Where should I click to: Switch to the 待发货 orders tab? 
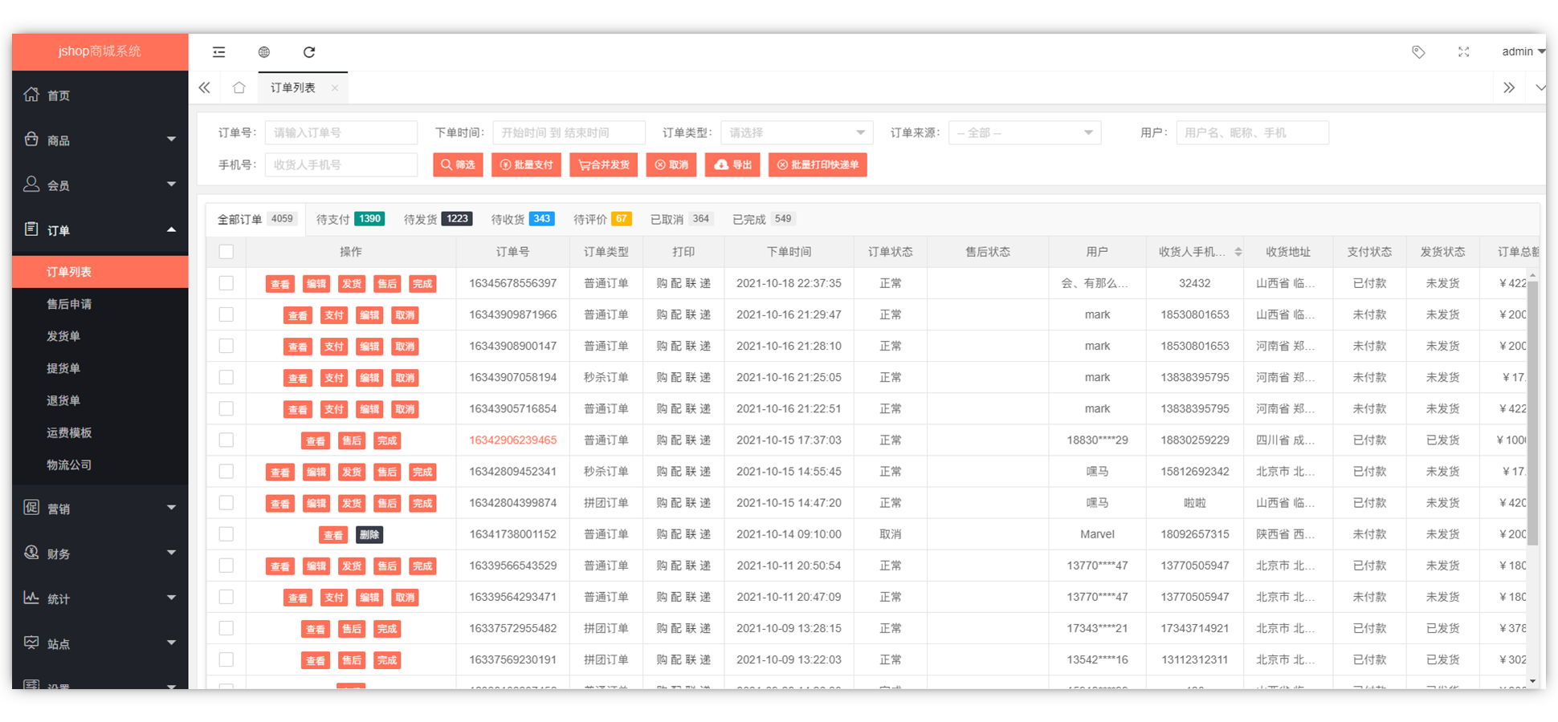click(x=438, y=219)
